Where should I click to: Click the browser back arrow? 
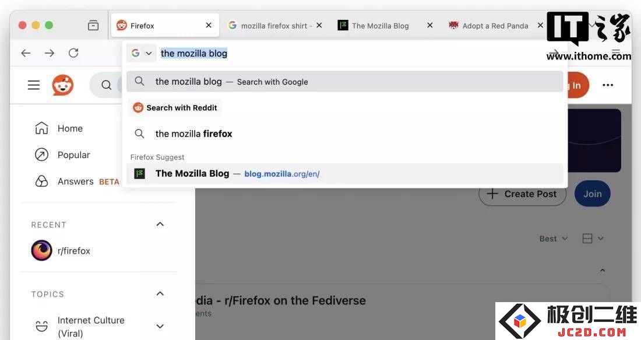(x=26, y=53)
